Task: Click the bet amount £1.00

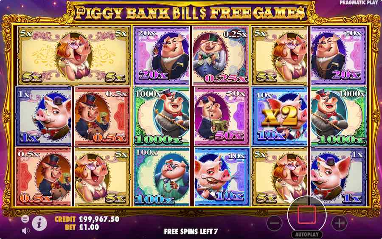Action: coord(89,227)
